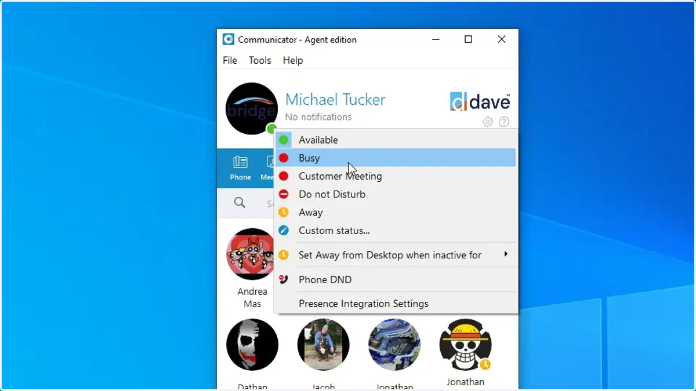Pick Do not Disturb from menu

tap(396, 194)
